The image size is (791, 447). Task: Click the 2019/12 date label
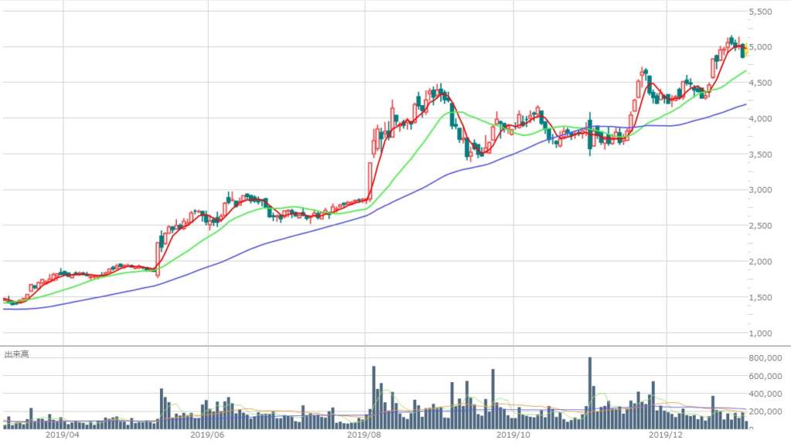coord(665,435)
